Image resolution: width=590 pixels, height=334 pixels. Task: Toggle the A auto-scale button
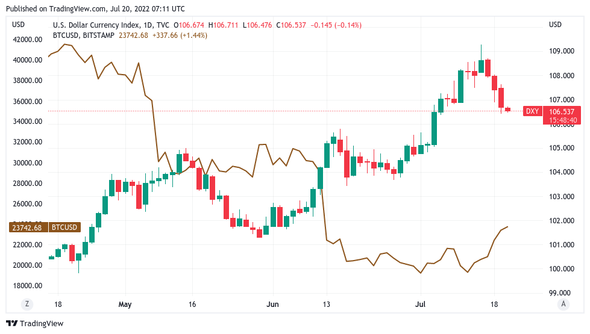point(563,304)
